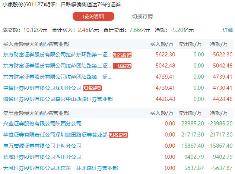Open 海通证券 嘉兴中山西路证券营业部 link
The height and width of the screenshot is (174, 235).
point(58,99)
